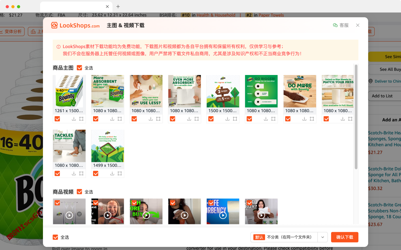Image resolution: width=401 pixels, height=250 pixels.
Task: Uncheck the 'Do More' image checkbox
Action: click(288, 119)
